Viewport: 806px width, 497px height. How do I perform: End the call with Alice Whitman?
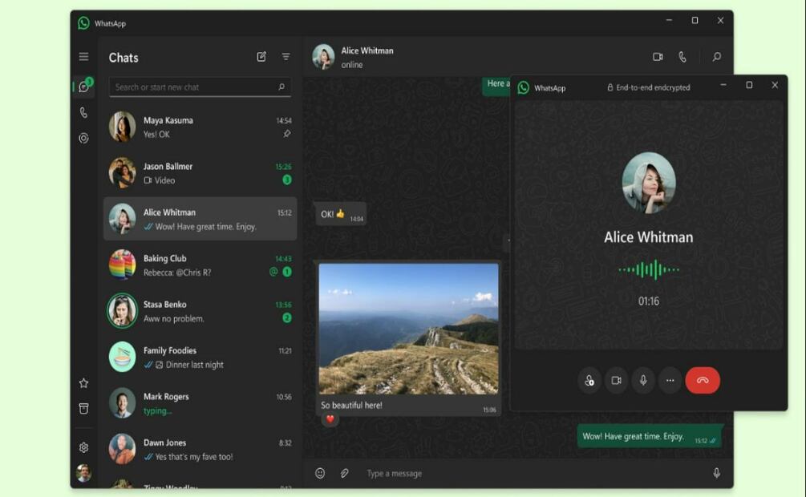(x=703, y=381)
